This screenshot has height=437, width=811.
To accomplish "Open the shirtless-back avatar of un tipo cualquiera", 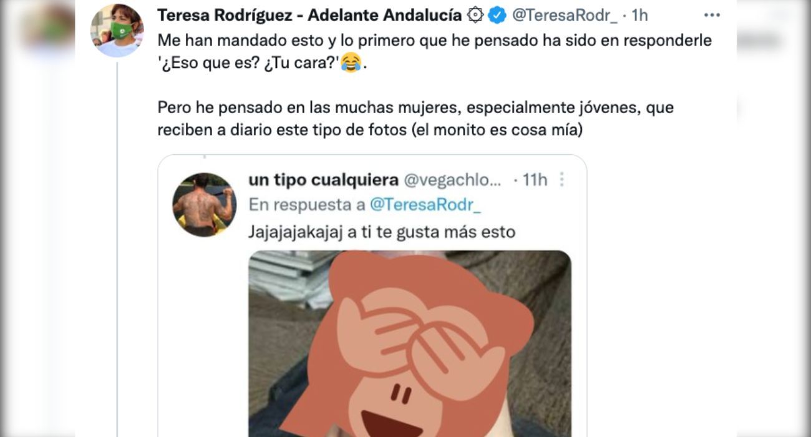I will [x=204, y=205].
